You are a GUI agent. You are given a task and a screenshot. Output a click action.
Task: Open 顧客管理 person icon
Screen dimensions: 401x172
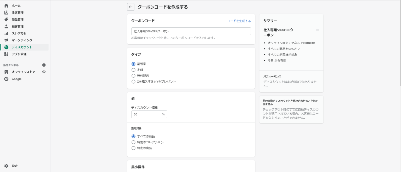click(x=6, y=26)
